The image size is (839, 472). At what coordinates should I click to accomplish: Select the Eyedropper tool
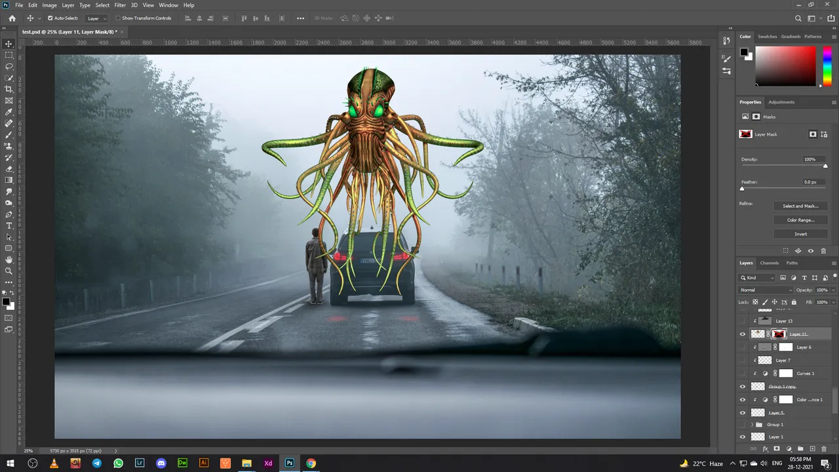(9, 112)
